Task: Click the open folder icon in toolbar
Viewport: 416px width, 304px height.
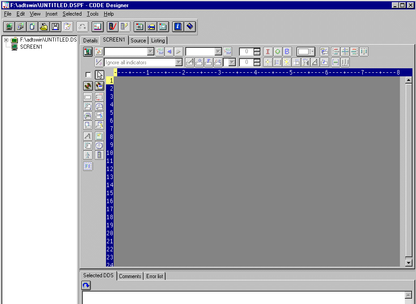Action: (x=43, y=27)
